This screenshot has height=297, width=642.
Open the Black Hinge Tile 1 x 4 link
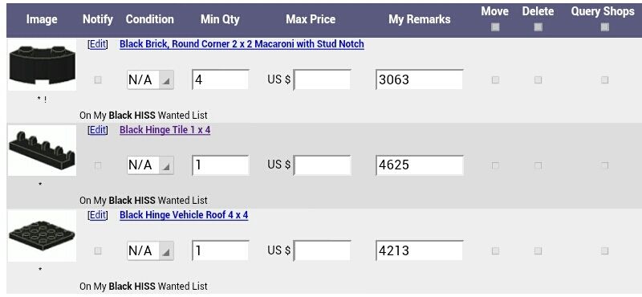pos(165,130)
